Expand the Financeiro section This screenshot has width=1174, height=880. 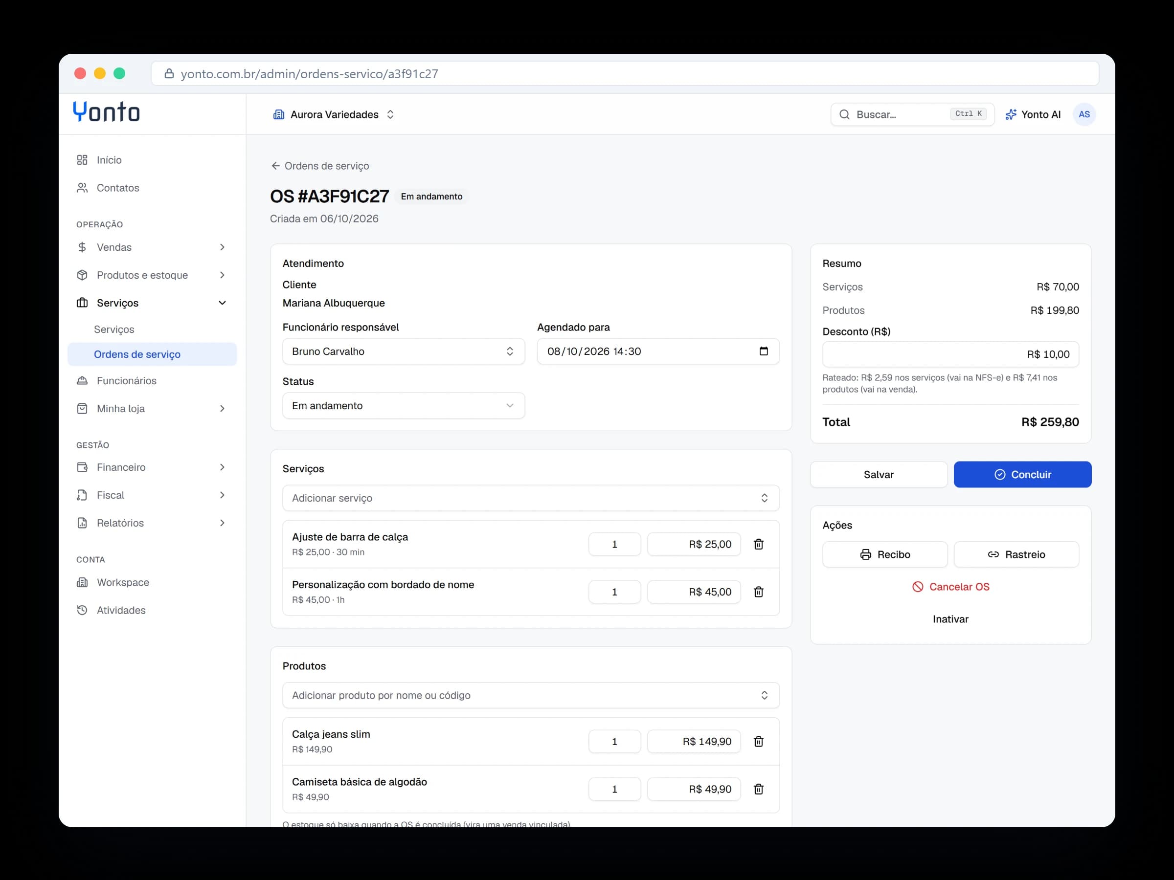coord(152,467)
